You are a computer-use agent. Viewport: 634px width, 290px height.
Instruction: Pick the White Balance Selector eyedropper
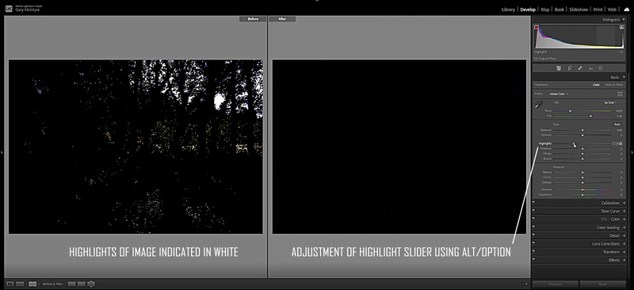point(538,105)
